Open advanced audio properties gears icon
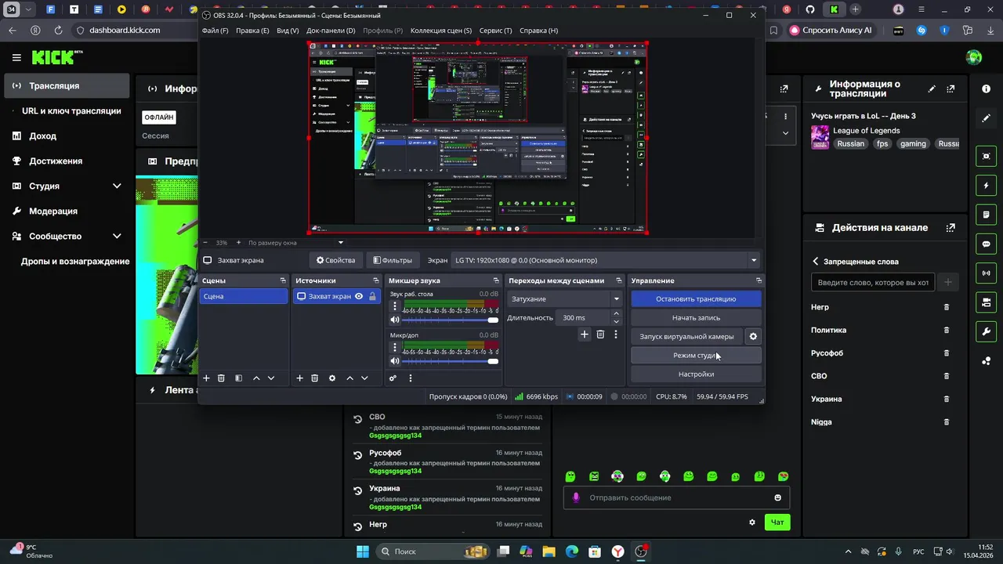Screen dimensions: 1003x564 393,378
